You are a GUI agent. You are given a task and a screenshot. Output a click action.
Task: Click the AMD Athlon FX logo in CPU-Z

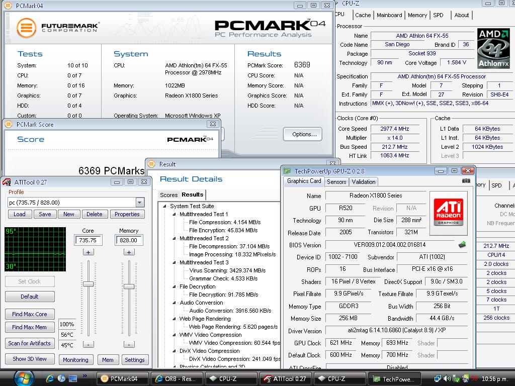click(x=493, y=48)
